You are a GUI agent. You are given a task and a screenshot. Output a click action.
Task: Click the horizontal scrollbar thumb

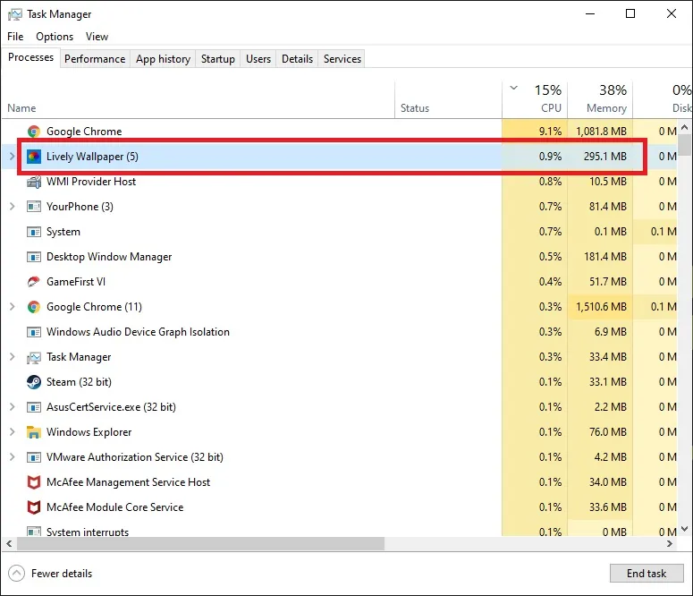tap(200, 544)
